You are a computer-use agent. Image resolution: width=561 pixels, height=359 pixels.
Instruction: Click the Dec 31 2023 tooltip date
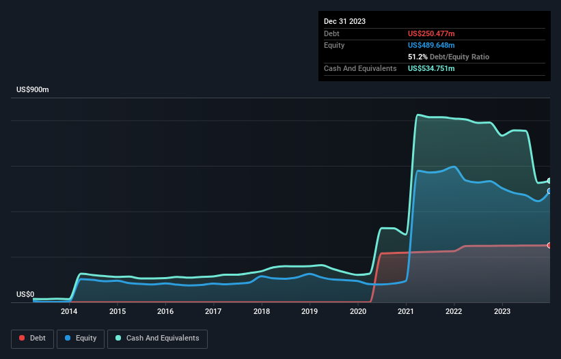click(x=344, y=21)
